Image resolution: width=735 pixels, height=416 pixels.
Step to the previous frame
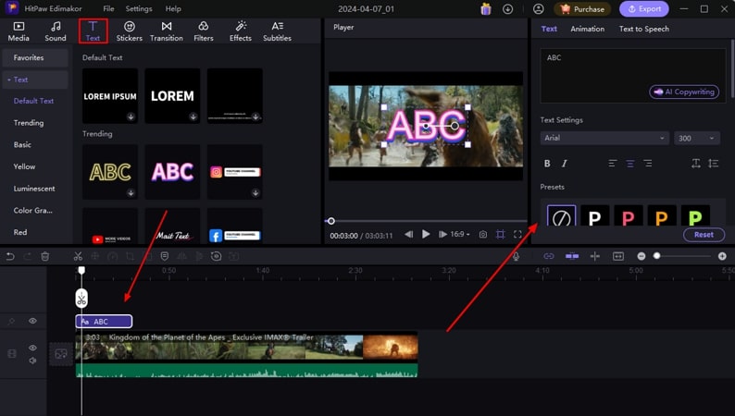coord(409,234)
